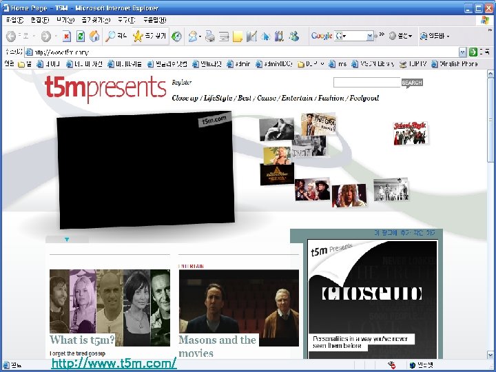
Task: Open the closeup promo banner image
Action: tap(372, 300)
